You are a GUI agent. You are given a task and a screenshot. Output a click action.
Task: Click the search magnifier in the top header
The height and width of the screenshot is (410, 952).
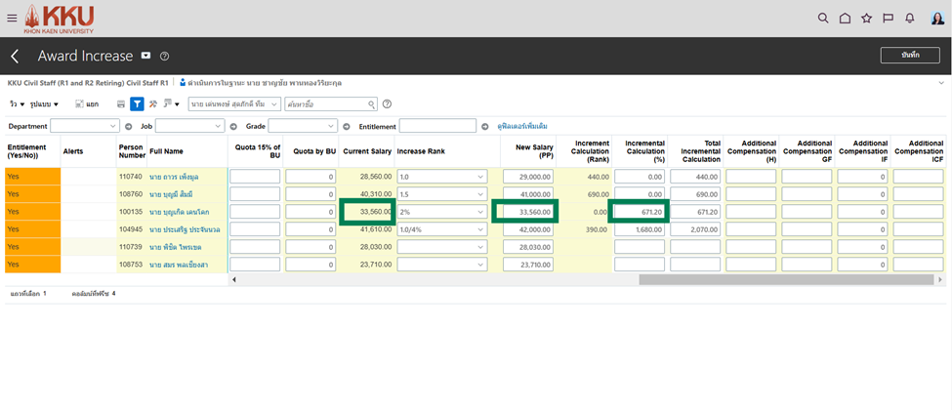coord(823,18)
